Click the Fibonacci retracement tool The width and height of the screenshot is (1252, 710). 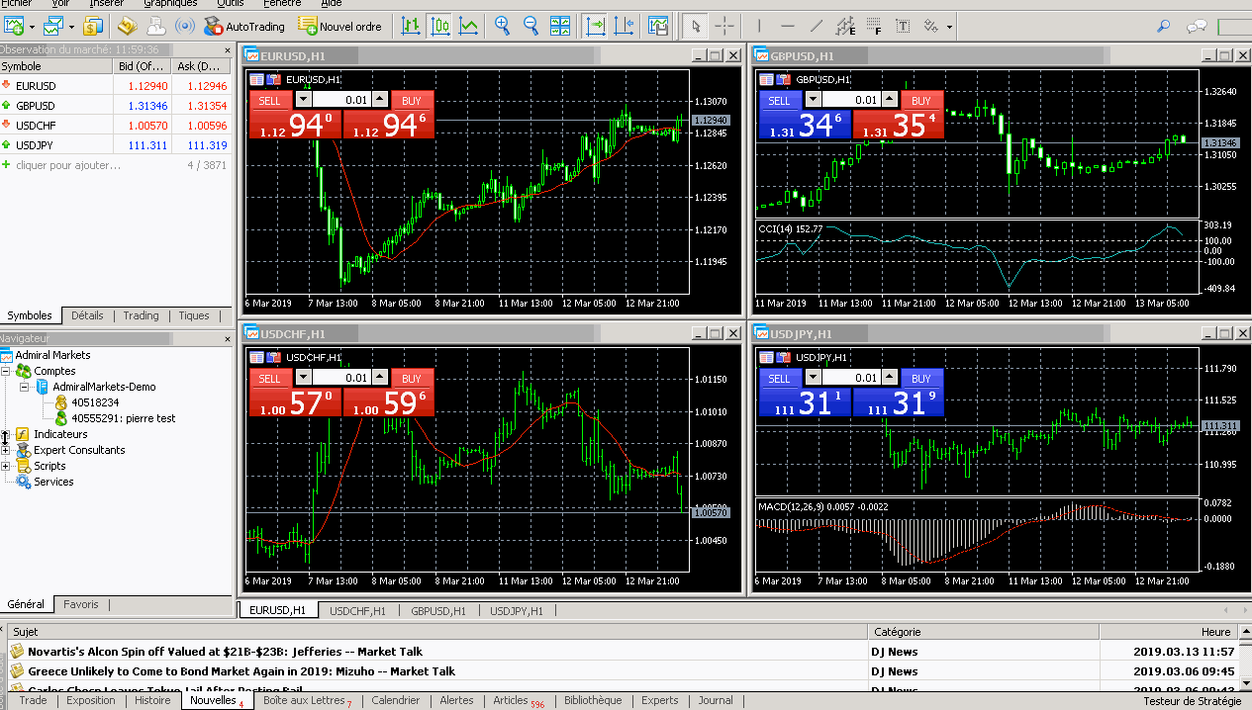point(873,26)
